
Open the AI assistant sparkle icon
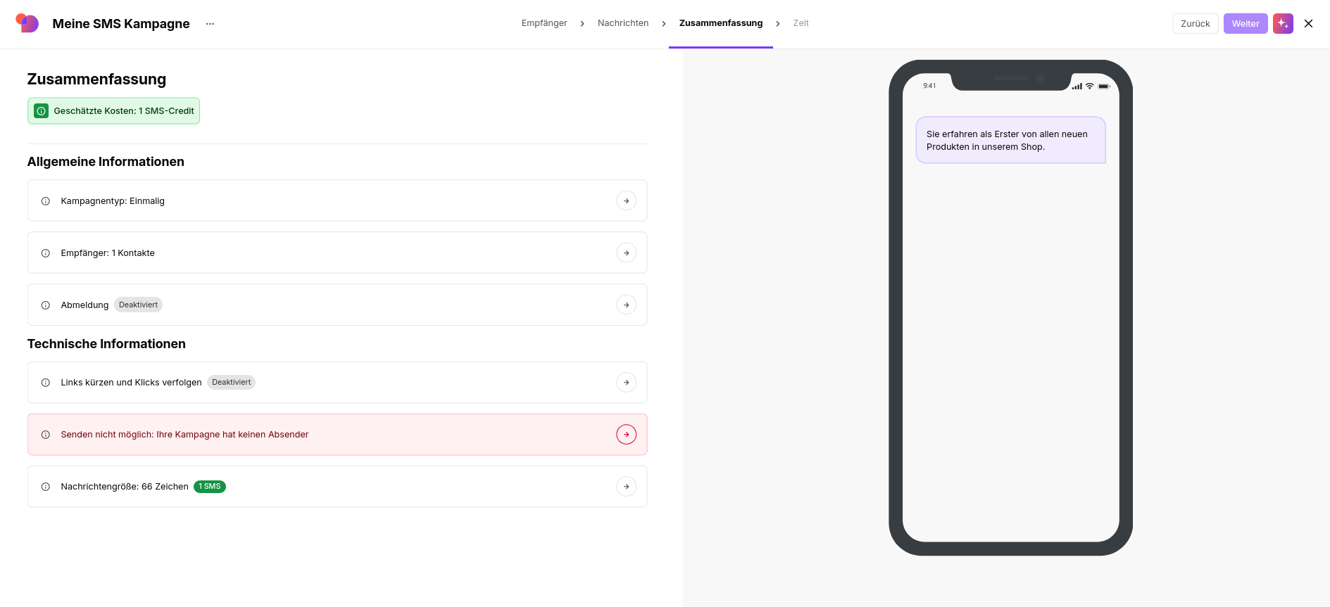pyautogui.click(x=1283, y=23)
